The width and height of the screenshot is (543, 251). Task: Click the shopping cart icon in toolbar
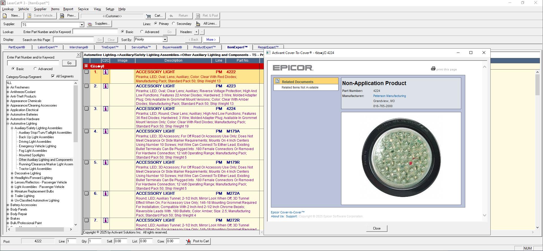click(x=148, y=16)
